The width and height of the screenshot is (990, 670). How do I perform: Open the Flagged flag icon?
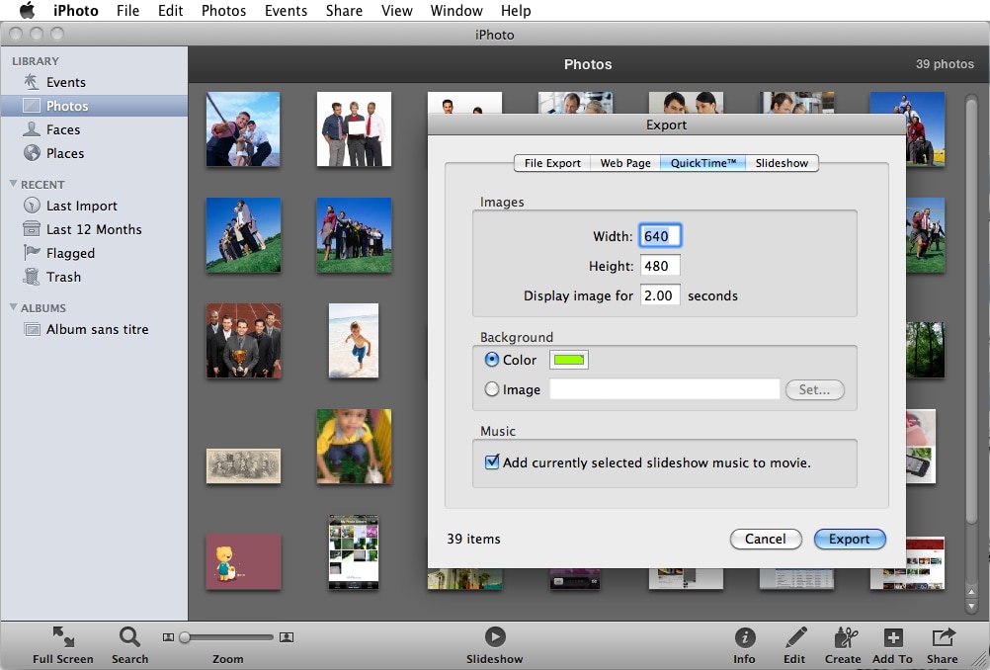pos(32,253)
